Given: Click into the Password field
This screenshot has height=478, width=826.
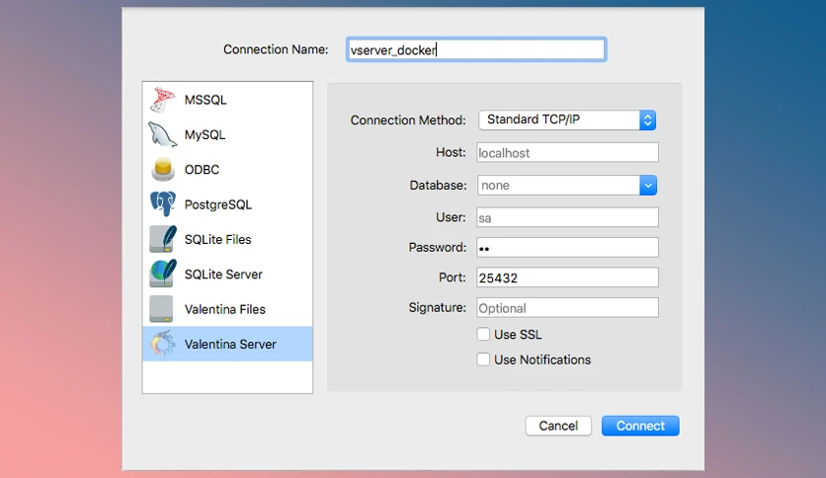Looking at the screenshot, I should (x=567, y=248).
